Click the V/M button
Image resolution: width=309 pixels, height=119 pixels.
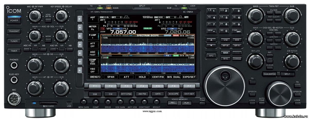225,40
